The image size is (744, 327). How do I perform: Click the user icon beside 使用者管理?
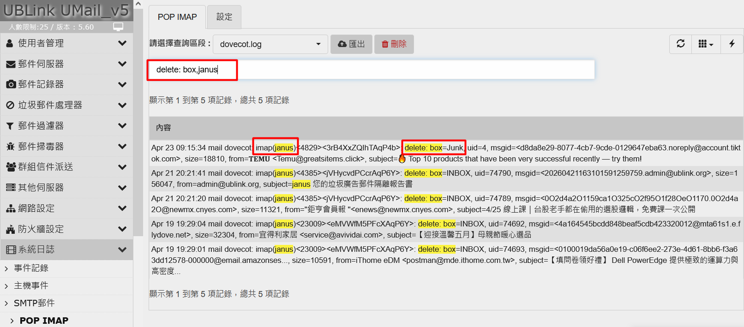click(x=10, y=43)
